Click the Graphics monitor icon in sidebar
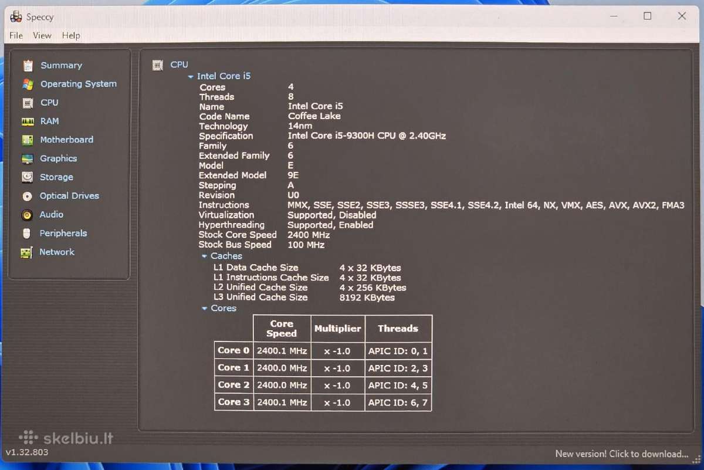704x470 pixels. [x=28, y=158]
